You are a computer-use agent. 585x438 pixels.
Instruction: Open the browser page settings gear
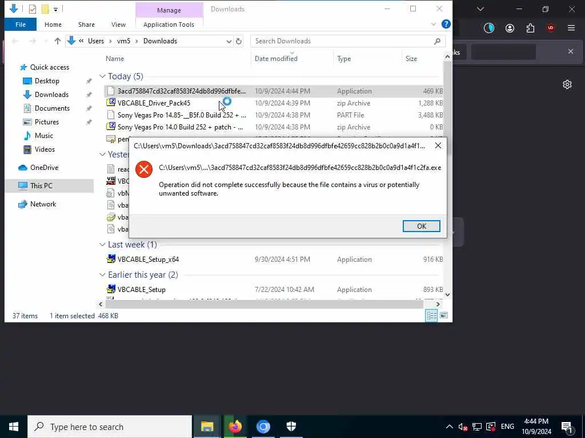tap(567, 84)
